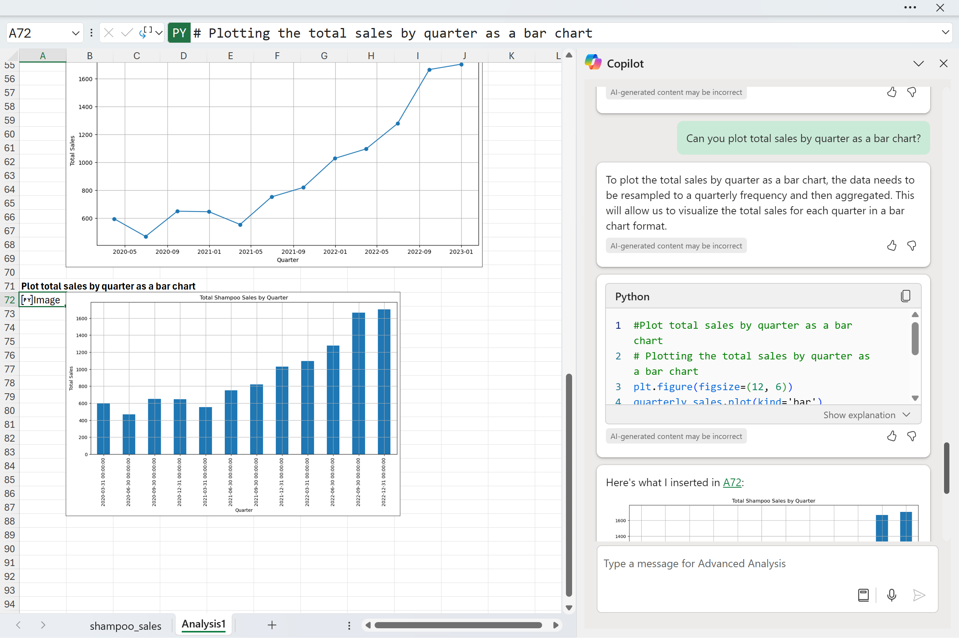
Task: Select the Analysis1 sheet tab
Action: [204, 624]
